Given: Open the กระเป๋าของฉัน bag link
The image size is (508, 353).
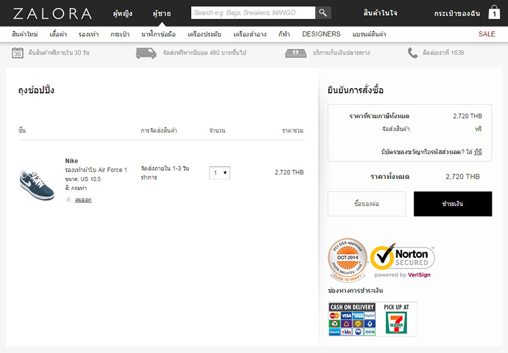Looking at the screenshot, I should click(457, 13).
